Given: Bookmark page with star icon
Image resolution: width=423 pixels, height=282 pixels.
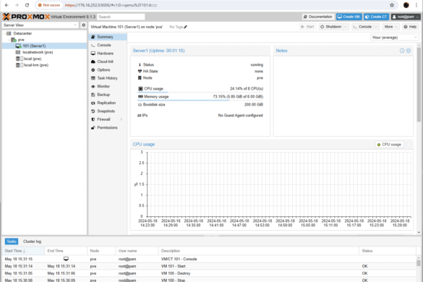Looking at the screenshot, I should (392, 5).
